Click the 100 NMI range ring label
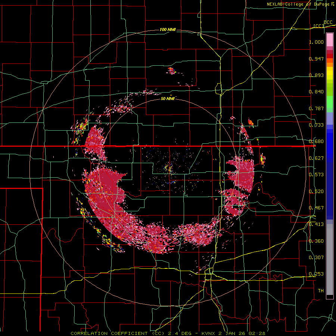 [168, 29]
